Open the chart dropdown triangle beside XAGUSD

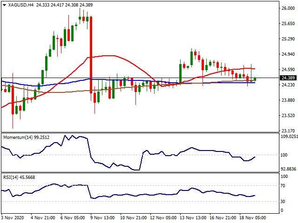coord(5,5)
